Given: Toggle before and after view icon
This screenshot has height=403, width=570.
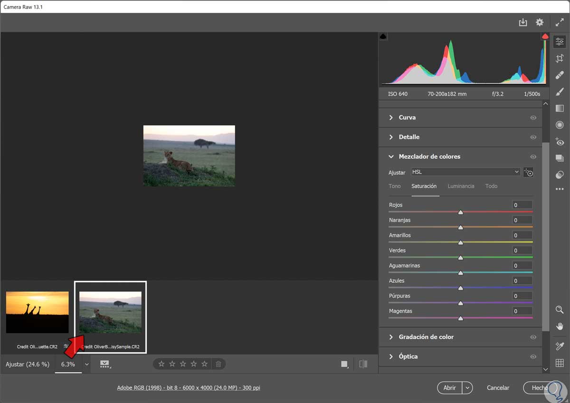Looking at the screenshot, I should tap(363, 364).
